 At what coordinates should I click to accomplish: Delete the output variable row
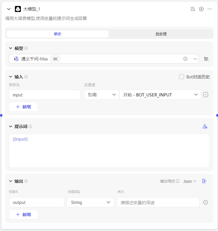(x=205, y=202)
